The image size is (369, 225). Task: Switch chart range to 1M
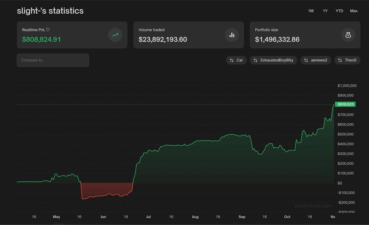311,11
